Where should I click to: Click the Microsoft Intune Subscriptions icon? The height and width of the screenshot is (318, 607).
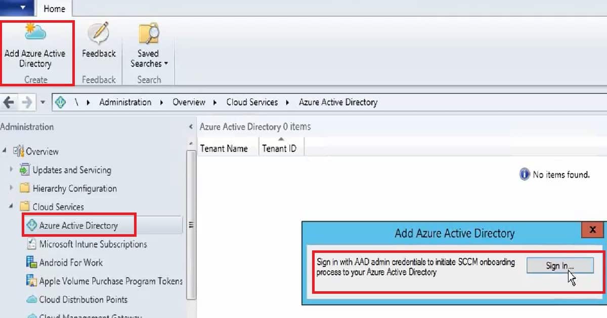[x=31, y=244]
